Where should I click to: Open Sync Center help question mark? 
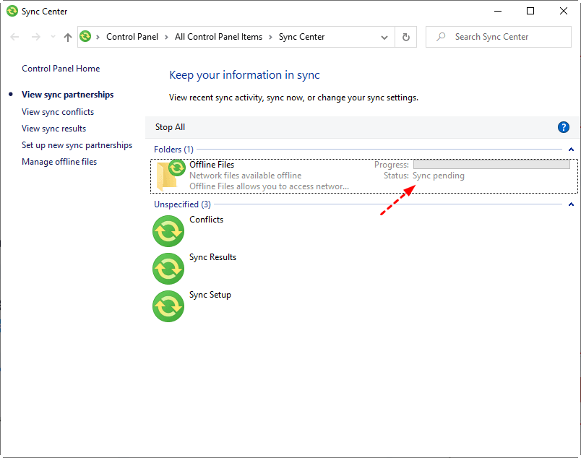(563, 127)
